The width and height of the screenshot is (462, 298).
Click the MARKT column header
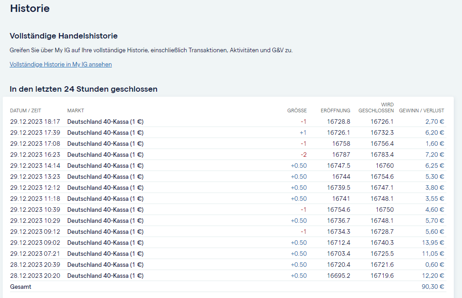[x=76, y=110]
